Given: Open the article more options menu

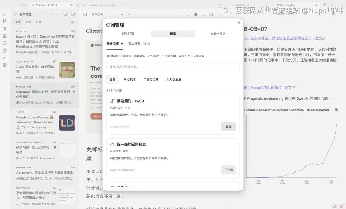Looking at the screenshot, I should coord(219,14).
